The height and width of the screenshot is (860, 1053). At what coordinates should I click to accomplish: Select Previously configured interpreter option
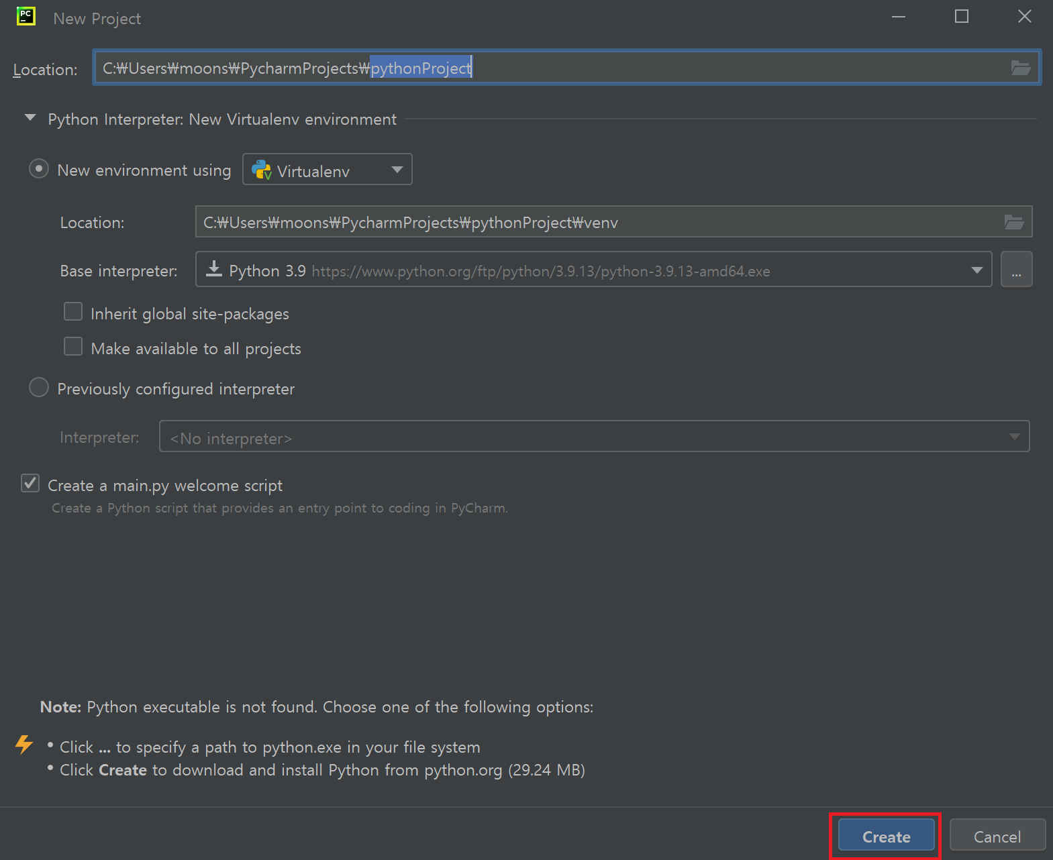click(39, 388)
